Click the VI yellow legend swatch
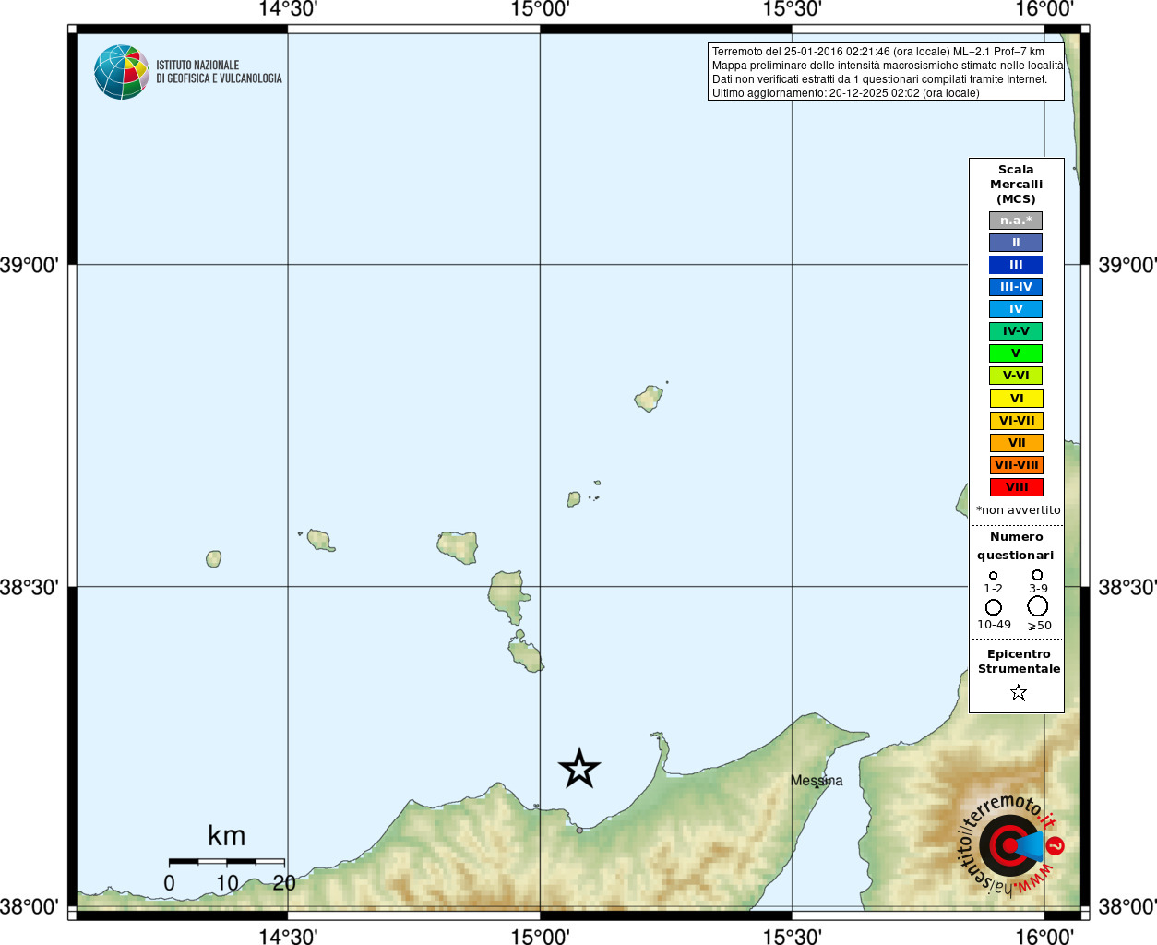The height and width of the screenshot is (945, 1157). 1016,399
